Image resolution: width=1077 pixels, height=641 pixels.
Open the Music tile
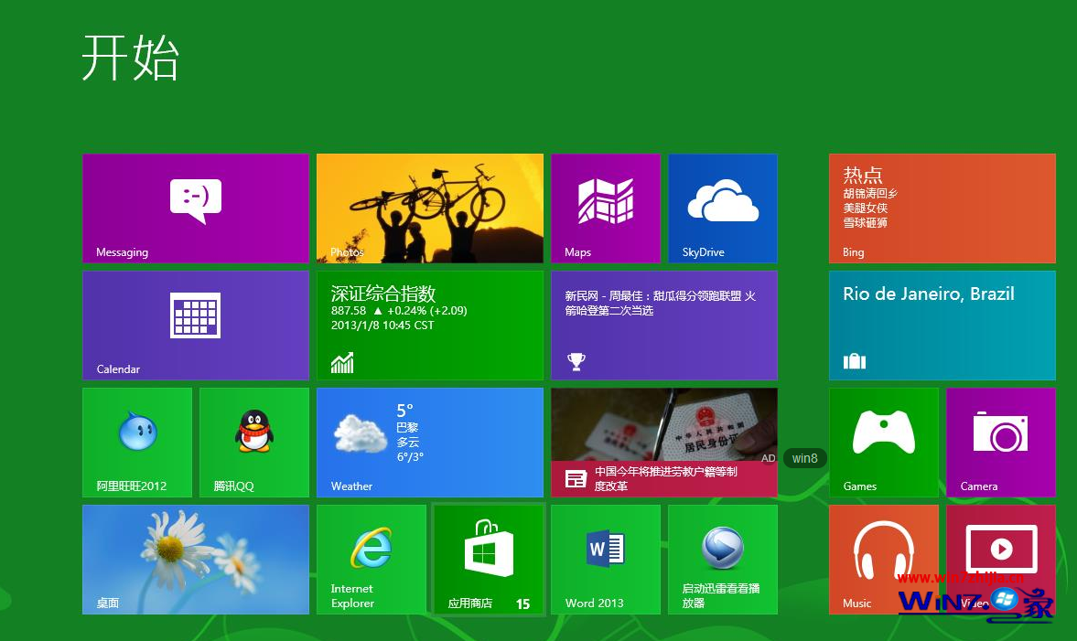point(883,560)
